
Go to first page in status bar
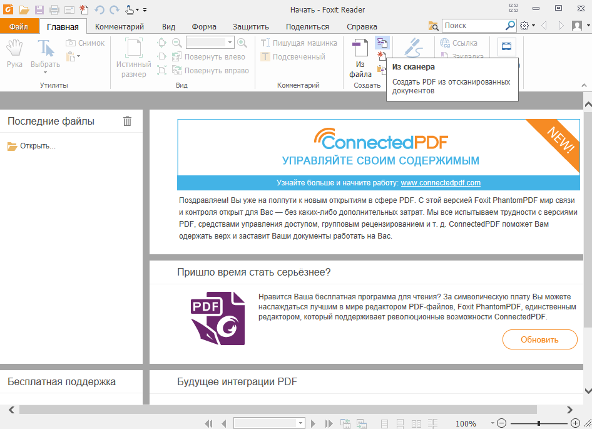tap(208, 424)
